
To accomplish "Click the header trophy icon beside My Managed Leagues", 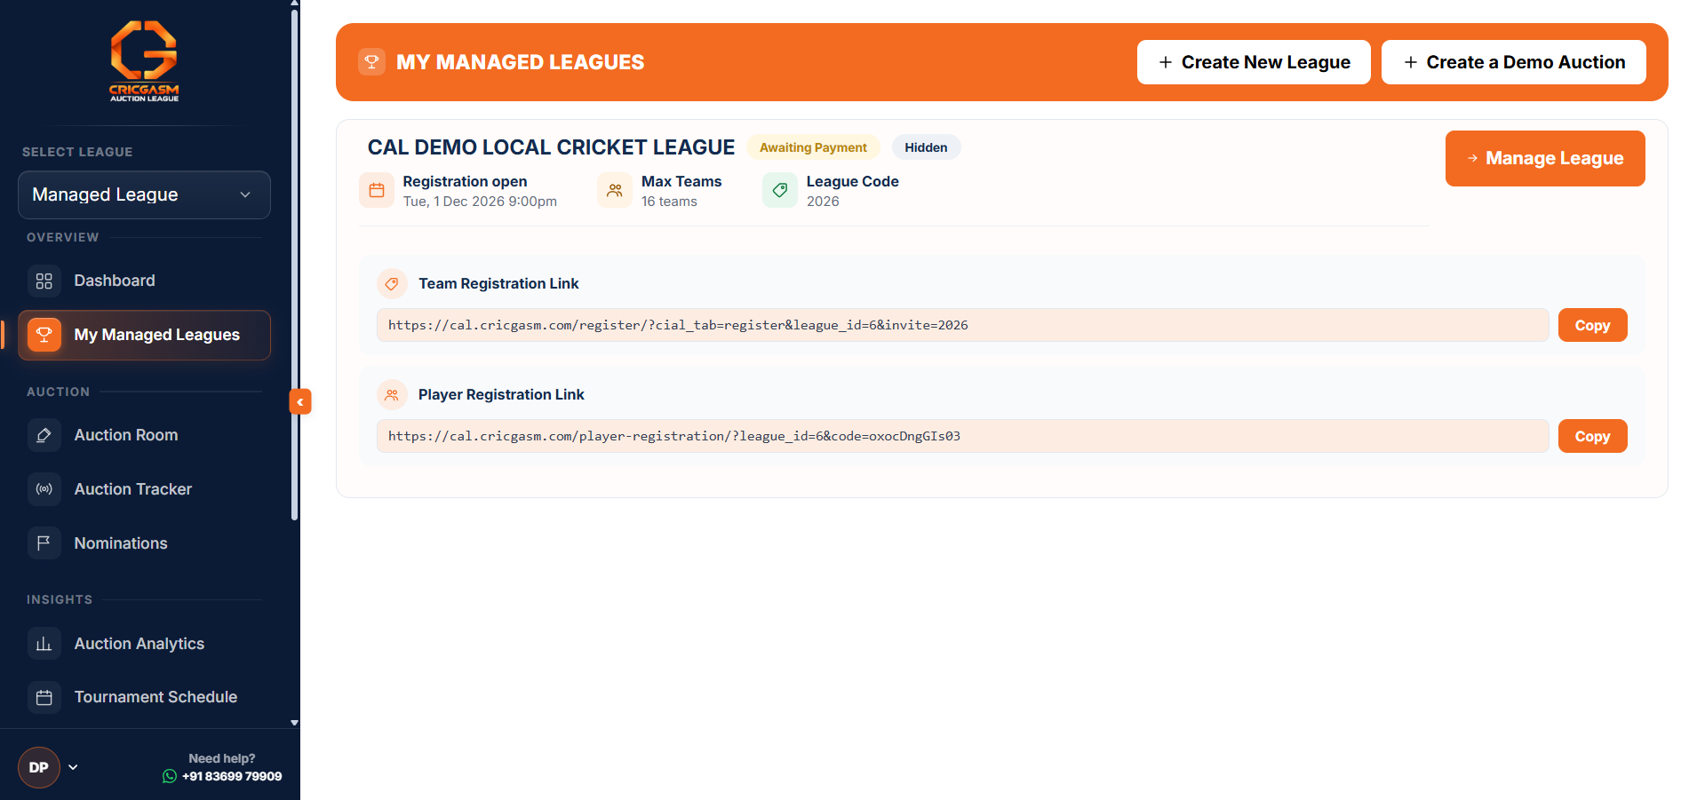I will coord(372,62).
